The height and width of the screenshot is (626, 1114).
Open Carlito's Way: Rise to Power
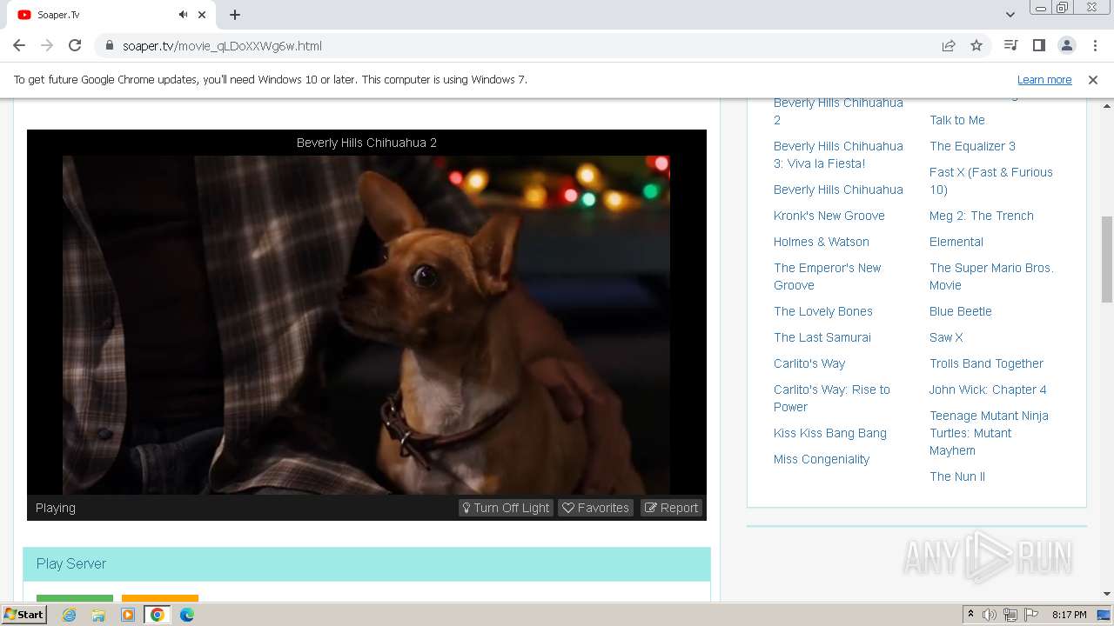pos(831,398)
